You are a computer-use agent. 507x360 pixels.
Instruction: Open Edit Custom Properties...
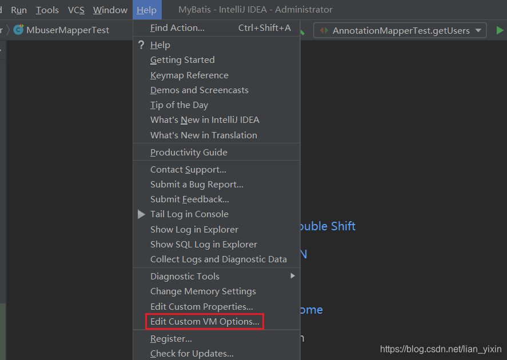216,306
